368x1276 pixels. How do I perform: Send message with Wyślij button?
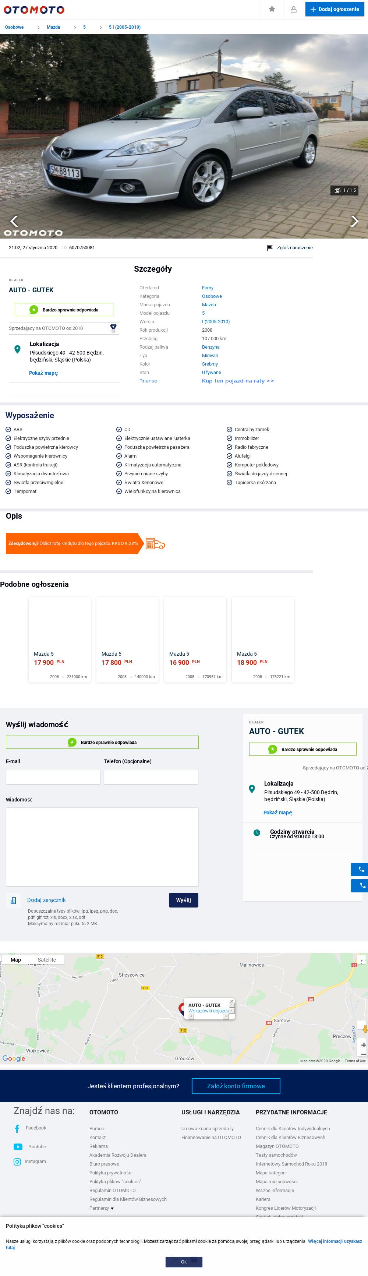point(183,900)
